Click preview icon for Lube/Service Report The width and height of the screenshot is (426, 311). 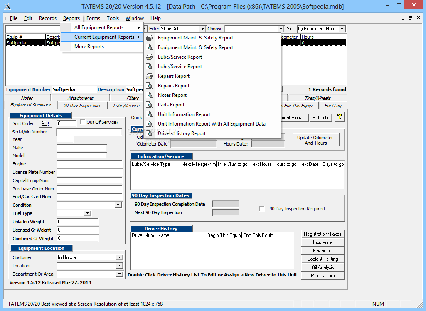(149, 67)
